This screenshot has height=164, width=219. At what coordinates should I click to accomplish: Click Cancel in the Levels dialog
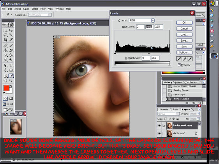184,29
